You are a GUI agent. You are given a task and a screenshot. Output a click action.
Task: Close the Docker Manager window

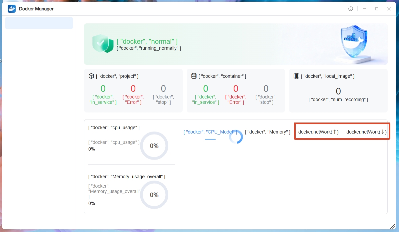pyautogui.click(x=389, y=9)
